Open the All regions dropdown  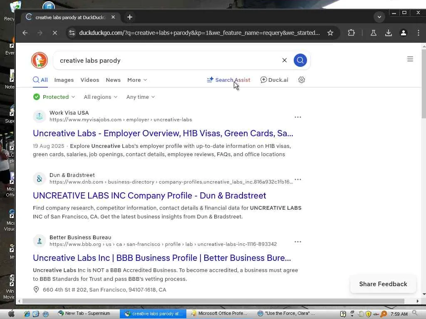101,97
